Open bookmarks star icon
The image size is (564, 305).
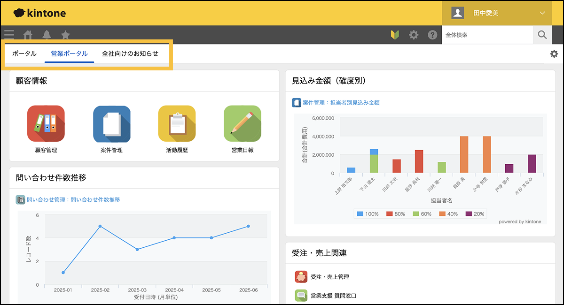tap(66, 35)
